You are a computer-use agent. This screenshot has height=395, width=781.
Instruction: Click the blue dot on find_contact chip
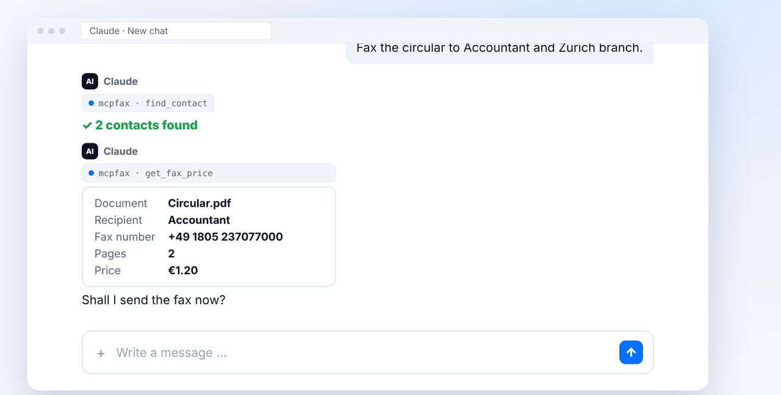(x=91, y=103)
